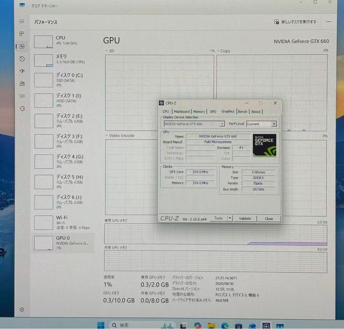Select GPU 0 NVIDIA GeForce entry
The image size is (344, 329).
point(64,243)
